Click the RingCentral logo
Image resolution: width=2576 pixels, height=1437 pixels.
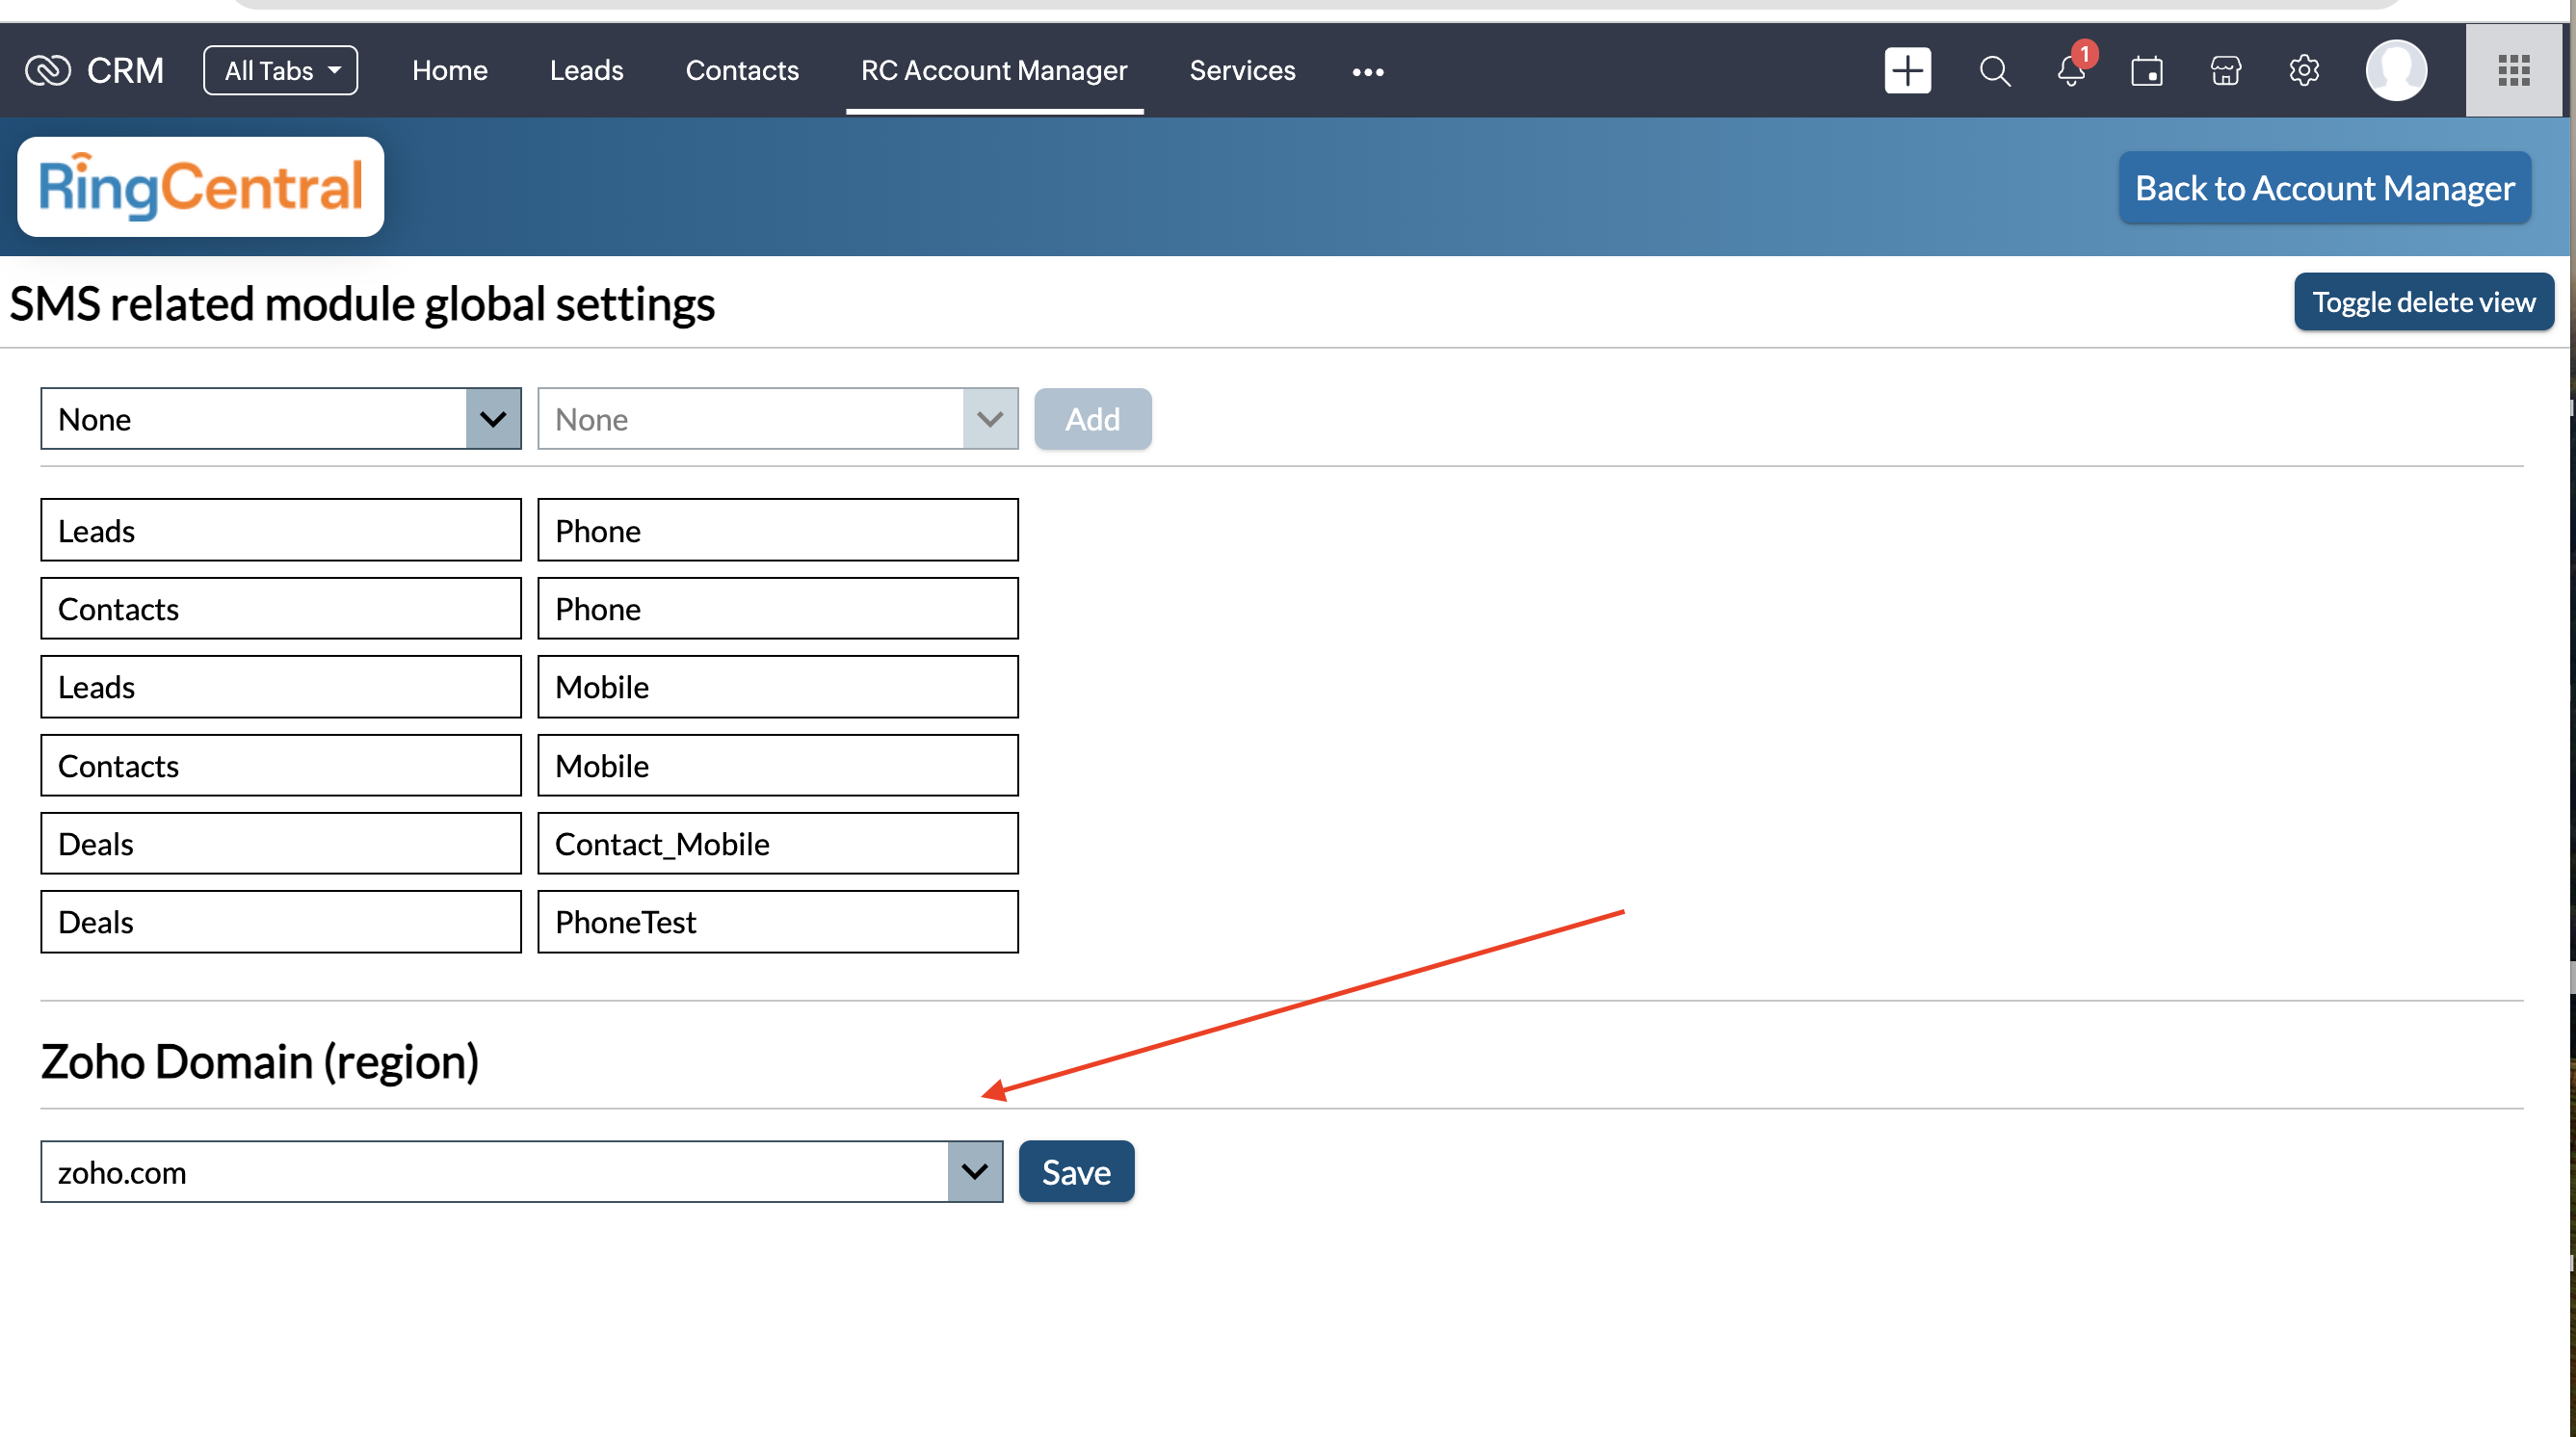click(200, 187)
